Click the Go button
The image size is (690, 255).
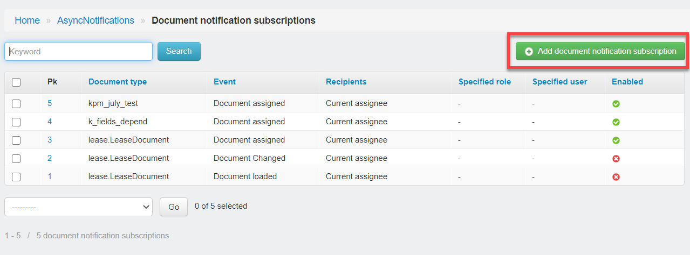click(174, 207)
